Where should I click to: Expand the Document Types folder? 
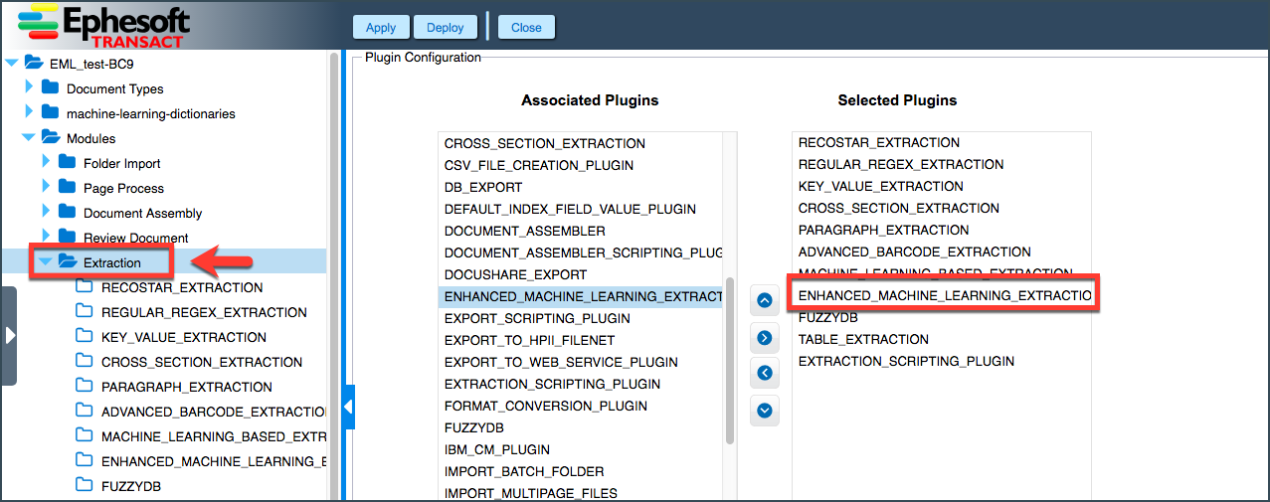point(29,87)
